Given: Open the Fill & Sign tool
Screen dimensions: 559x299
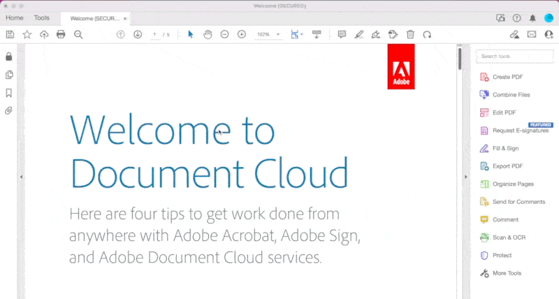Looking at the screenshot, I should click(499, 148).
